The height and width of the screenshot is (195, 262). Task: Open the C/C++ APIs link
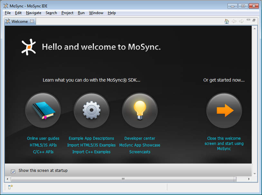pyautogui.click(x=43, y=152)
